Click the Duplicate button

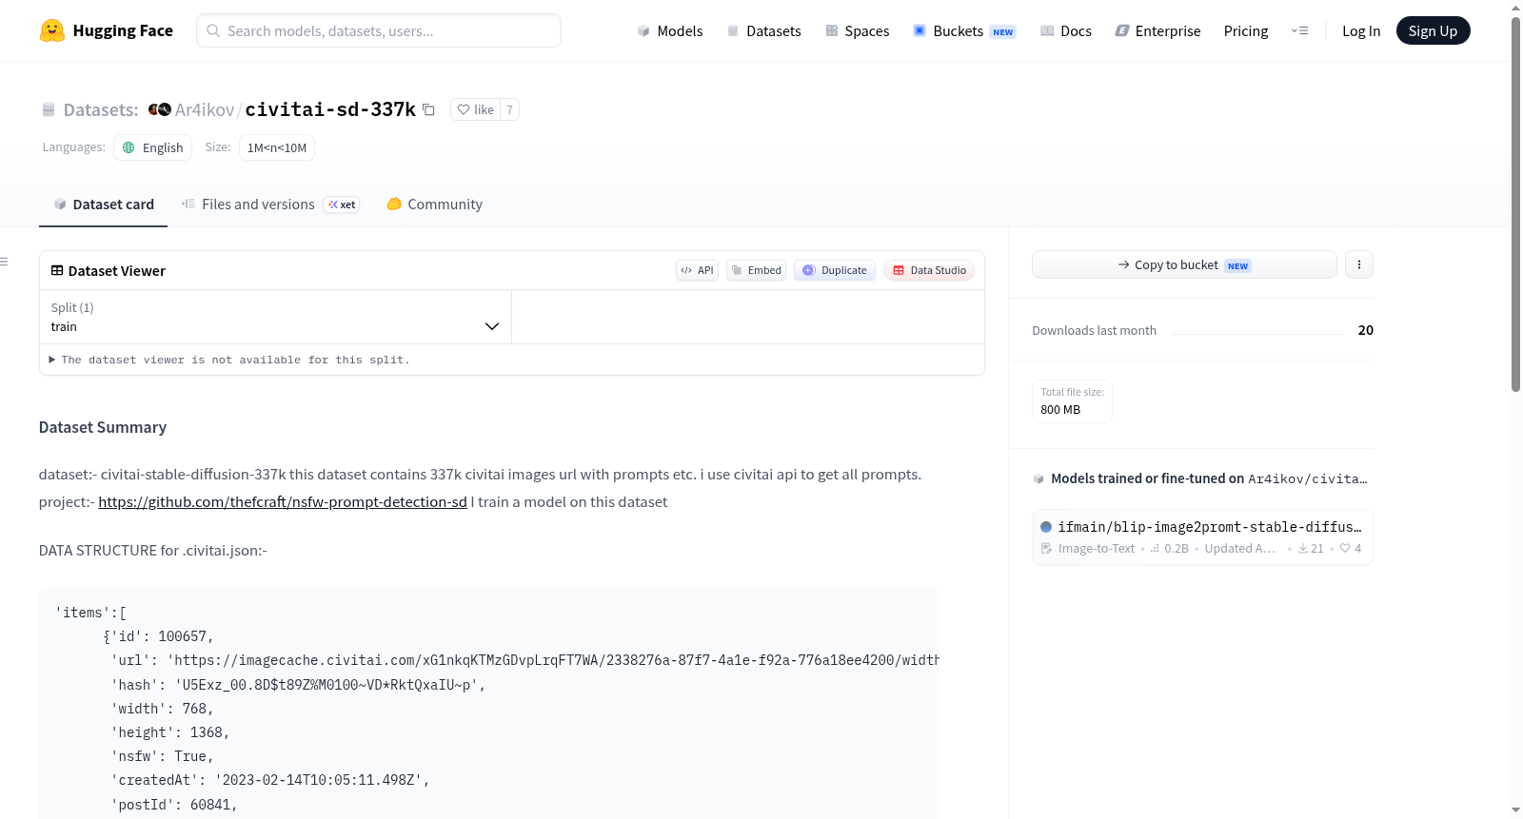[x=835, y=270]
